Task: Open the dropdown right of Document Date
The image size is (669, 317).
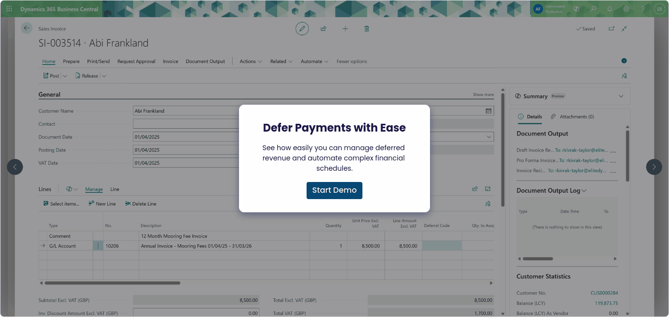Action: [x=488, y=137]
